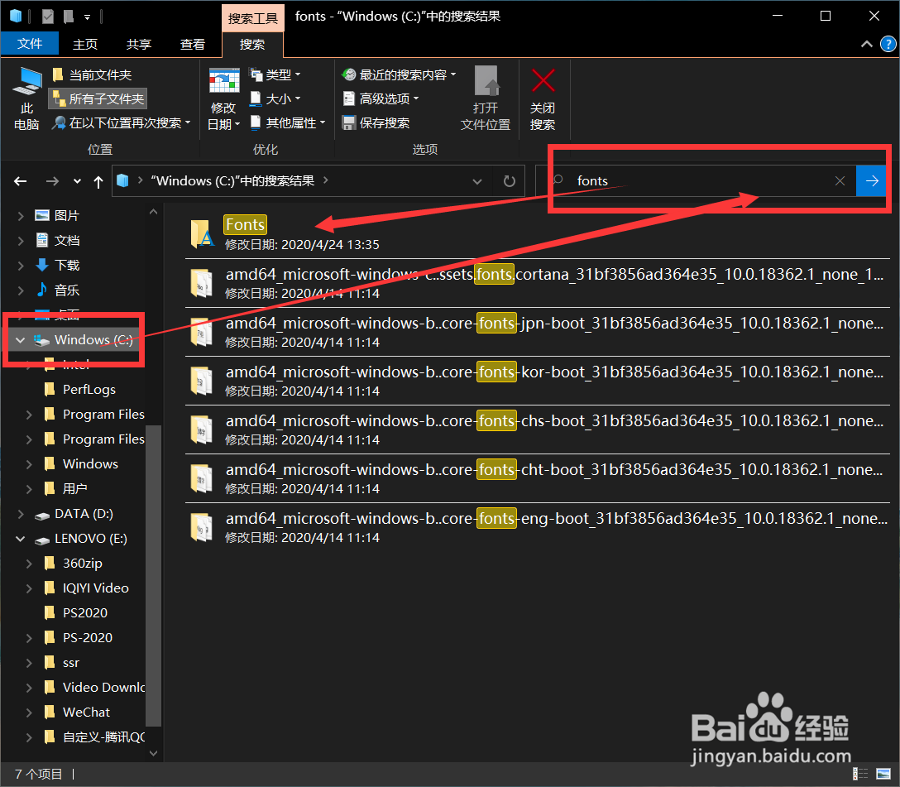Select 360zip folder in tree

pyautogui.click(x=74, y=563)
